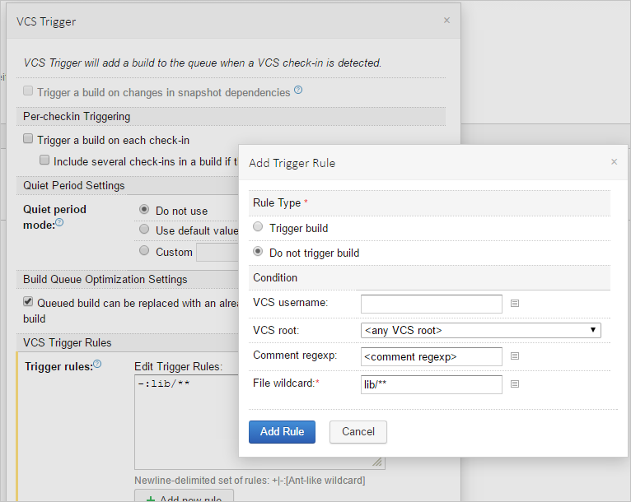Open list icon beside VCS username field
631x502 pixels.
click(515, 303)
